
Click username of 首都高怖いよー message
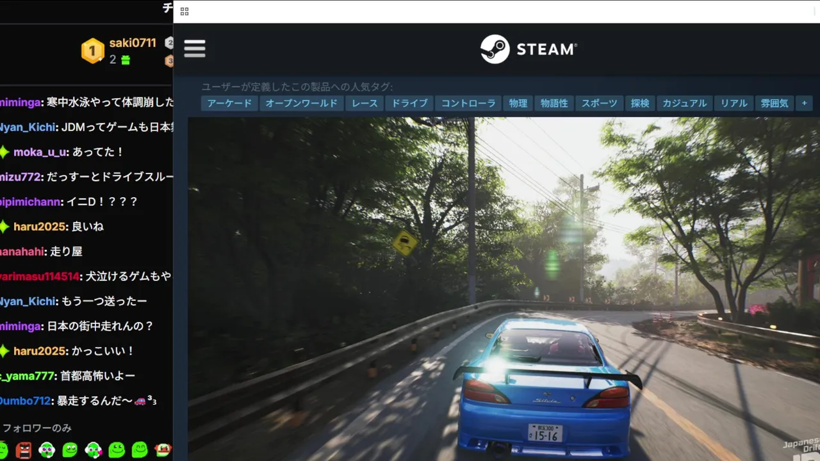pyautogui.click(x=27, y=376)
